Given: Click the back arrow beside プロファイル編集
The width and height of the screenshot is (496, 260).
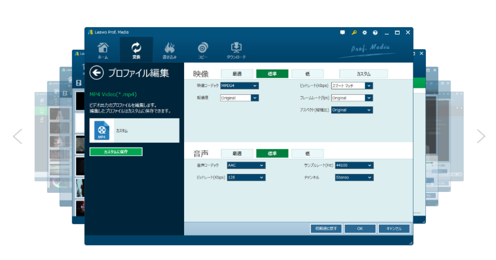Looking at the screenshot, I should tap(97, 72).
